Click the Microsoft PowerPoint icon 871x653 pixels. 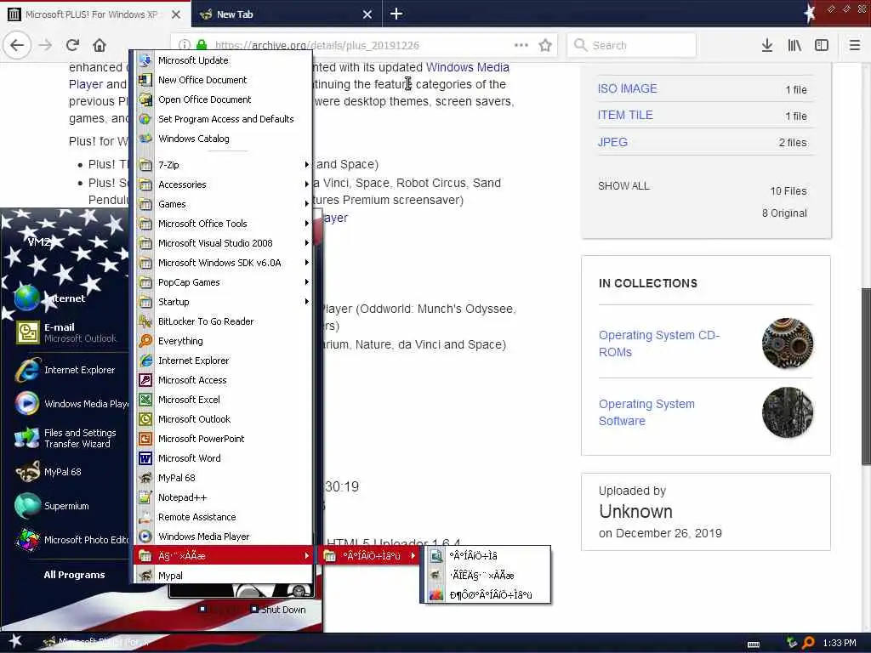(x=145, y=439)
